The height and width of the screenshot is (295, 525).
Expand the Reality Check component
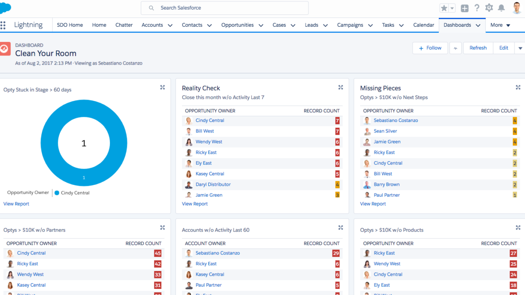[340, 87]
